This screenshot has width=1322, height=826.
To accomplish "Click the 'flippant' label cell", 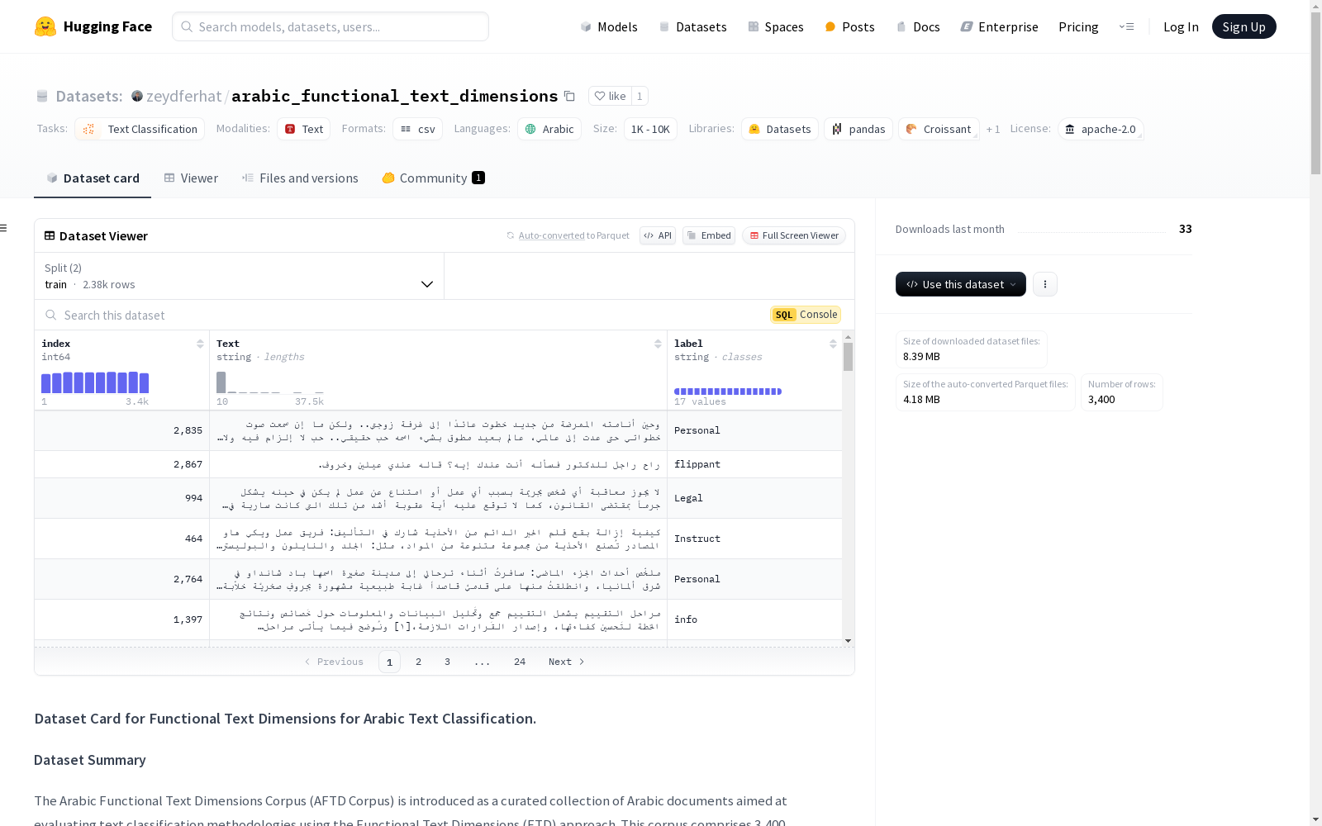I will click(754, 464).
